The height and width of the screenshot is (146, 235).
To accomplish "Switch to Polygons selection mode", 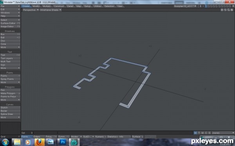I will click(x=51, y=137).
